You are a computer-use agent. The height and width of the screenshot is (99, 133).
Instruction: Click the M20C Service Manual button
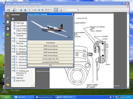tap(51, 53)
